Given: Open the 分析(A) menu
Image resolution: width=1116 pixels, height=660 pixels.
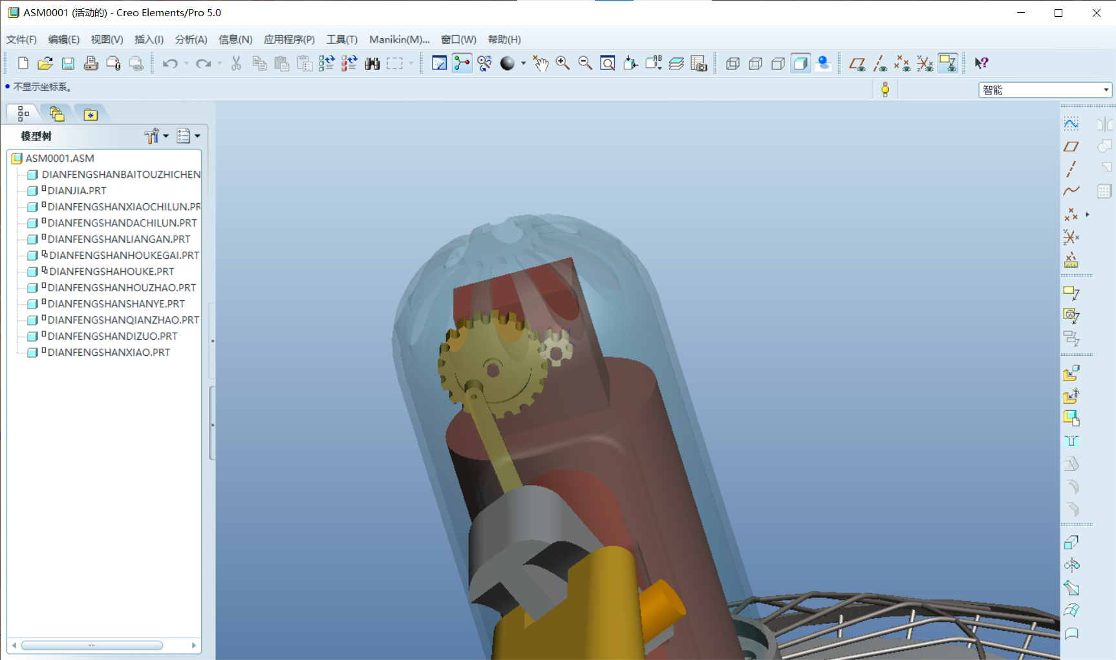Looking at the screenshot, I should tap(191, 39).
